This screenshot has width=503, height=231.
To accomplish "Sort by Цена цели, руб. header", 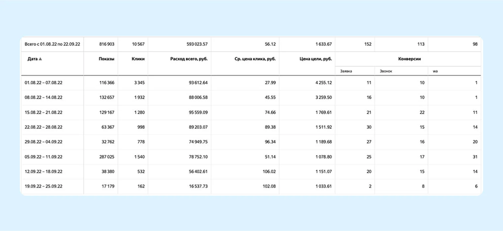I will pyautogui.click(x=316, y=59).
